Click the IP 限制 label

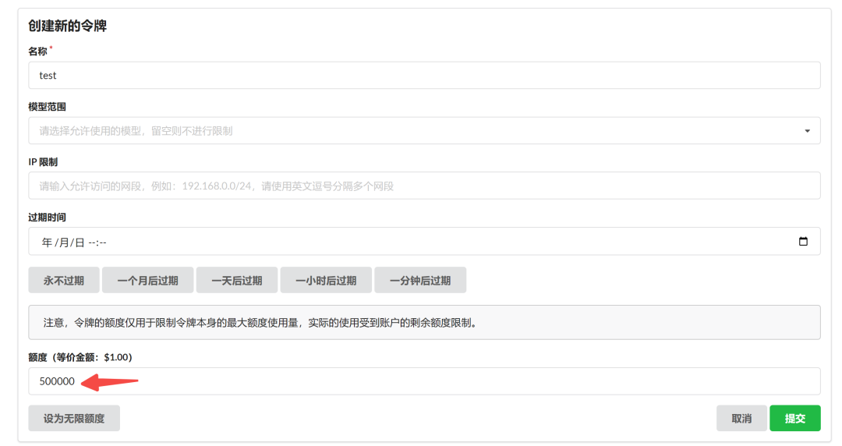[x=43, y=161]
